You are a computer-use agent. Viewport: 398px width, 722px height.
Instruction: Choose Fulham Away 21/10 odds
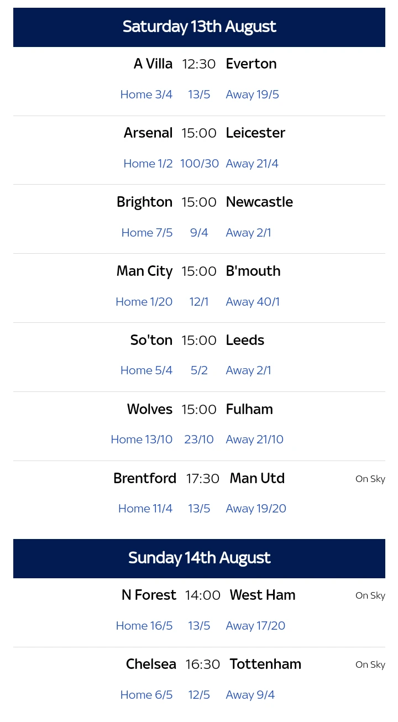point(254,440)
